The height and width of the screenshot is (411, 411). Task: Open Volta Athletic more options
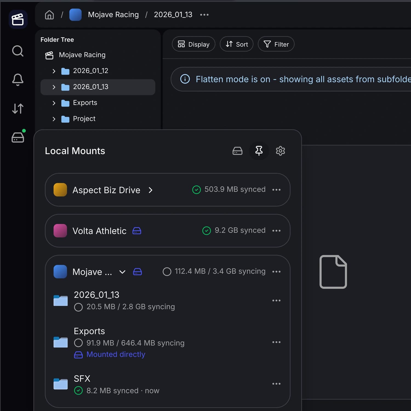tap(276, 231)
